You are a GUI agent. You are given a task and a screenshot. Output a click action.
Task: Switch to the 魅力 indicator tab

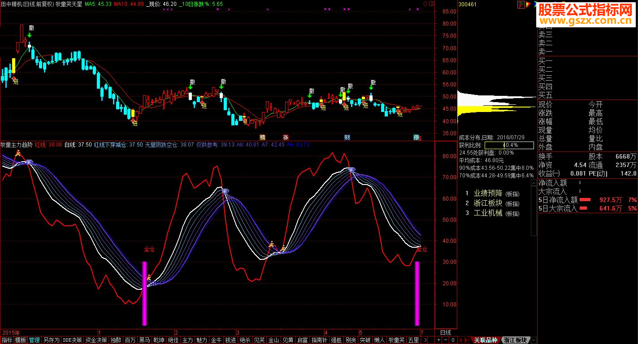(202, 340)
